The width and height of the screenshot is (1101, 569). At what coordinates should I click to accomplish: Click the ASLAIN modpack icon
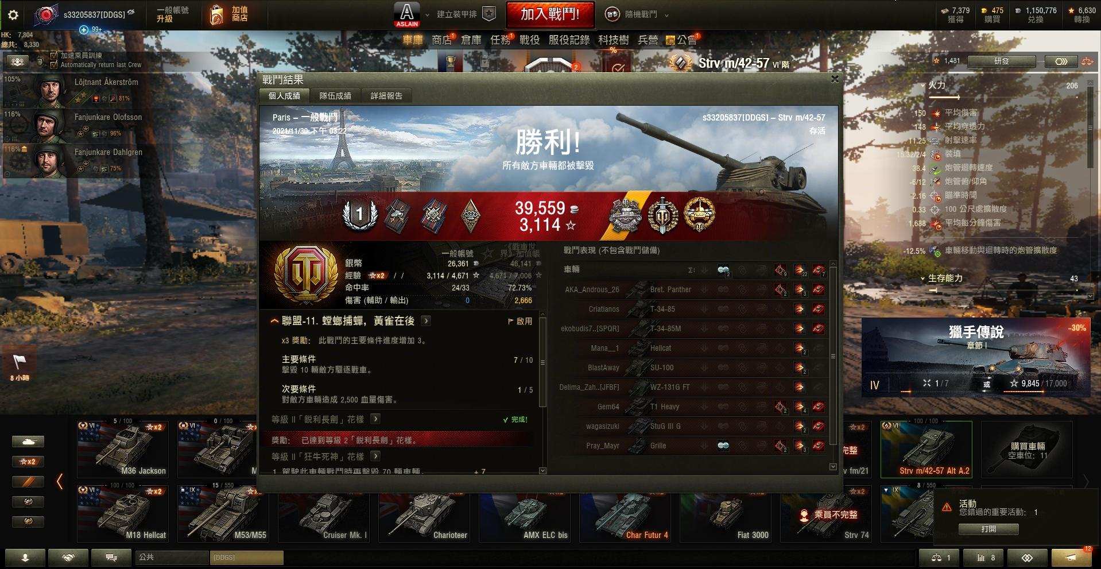pos(406,15)
